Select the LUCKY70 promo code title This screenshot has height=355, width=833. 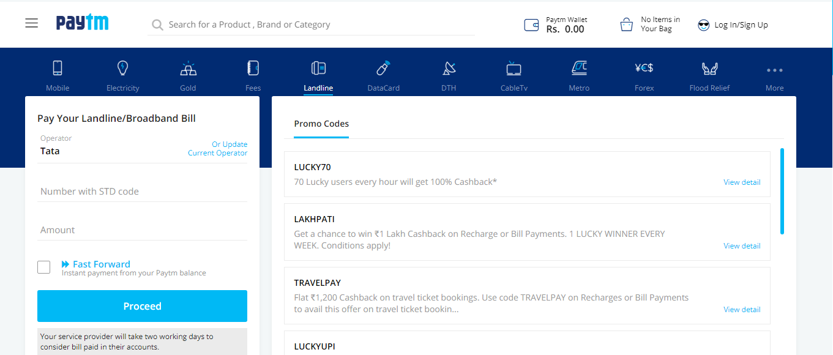click(x=312, y=167)
